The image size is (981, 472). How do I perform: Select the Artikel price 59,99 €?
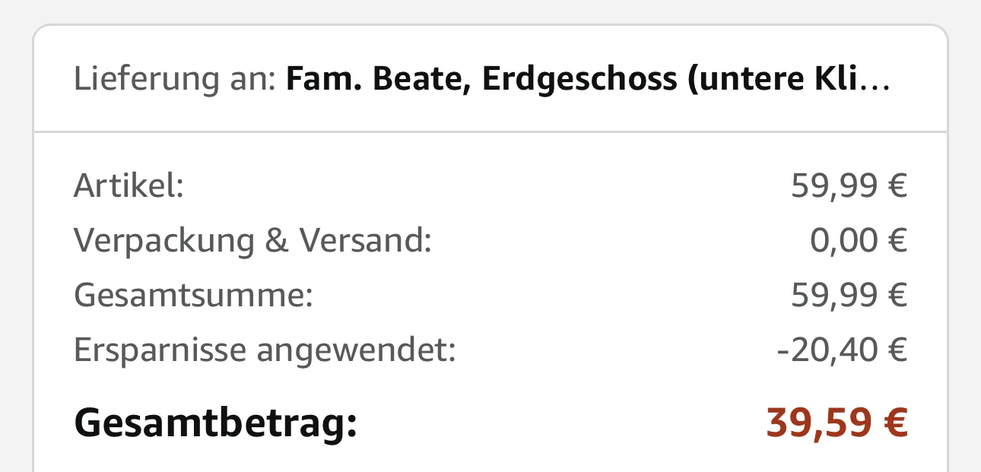click(849, 186)
